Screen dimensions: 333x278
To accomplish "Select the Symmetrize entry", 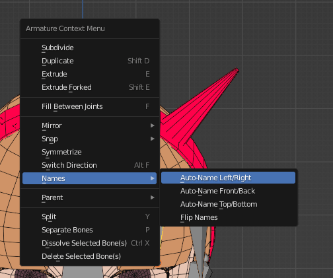I will coord(89,152).
